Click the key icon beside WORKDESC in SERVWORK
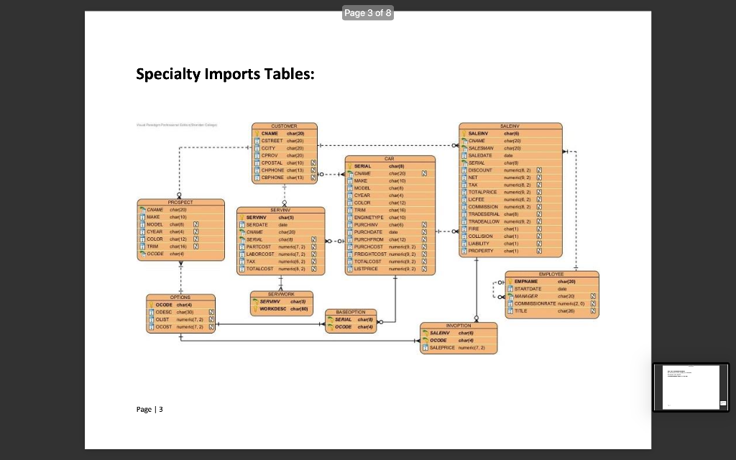Image resolution: width=736 pixels, height=460 pixels. point(256,308)
